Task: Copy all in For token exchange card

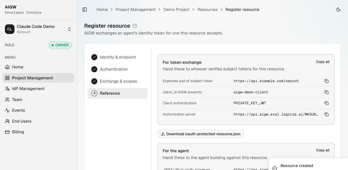Action: tap(323, 62)
